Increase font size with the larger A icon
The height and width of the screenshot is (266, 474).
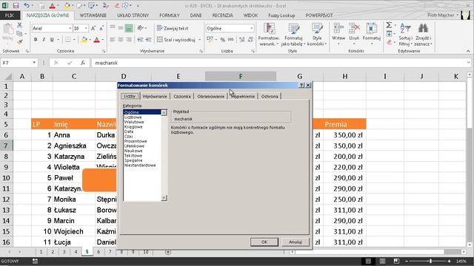coord(93,28)
